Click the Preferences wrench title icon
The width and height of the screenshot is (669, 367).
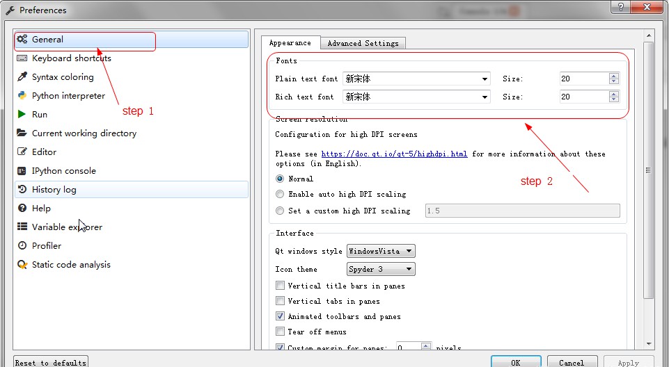(10, 10)
